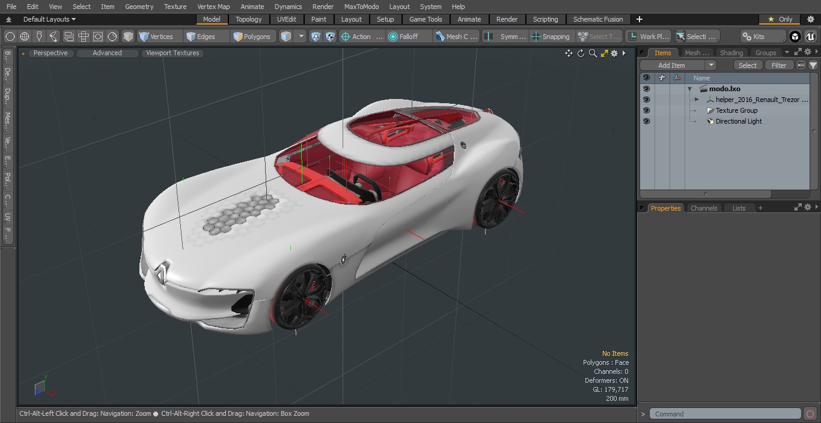Switch to the UVEdit layout tab

pyautogui.click(x=287, y=19)
